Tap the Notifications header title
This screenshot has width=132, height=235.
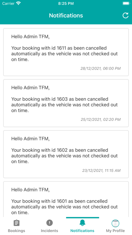66,16
